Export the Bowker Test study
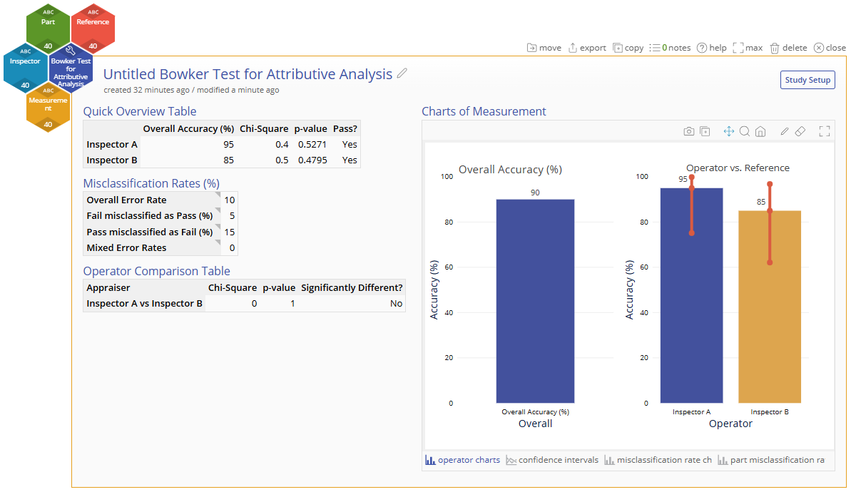The height and width of the screenshot is (492, 851). (586, 48)
